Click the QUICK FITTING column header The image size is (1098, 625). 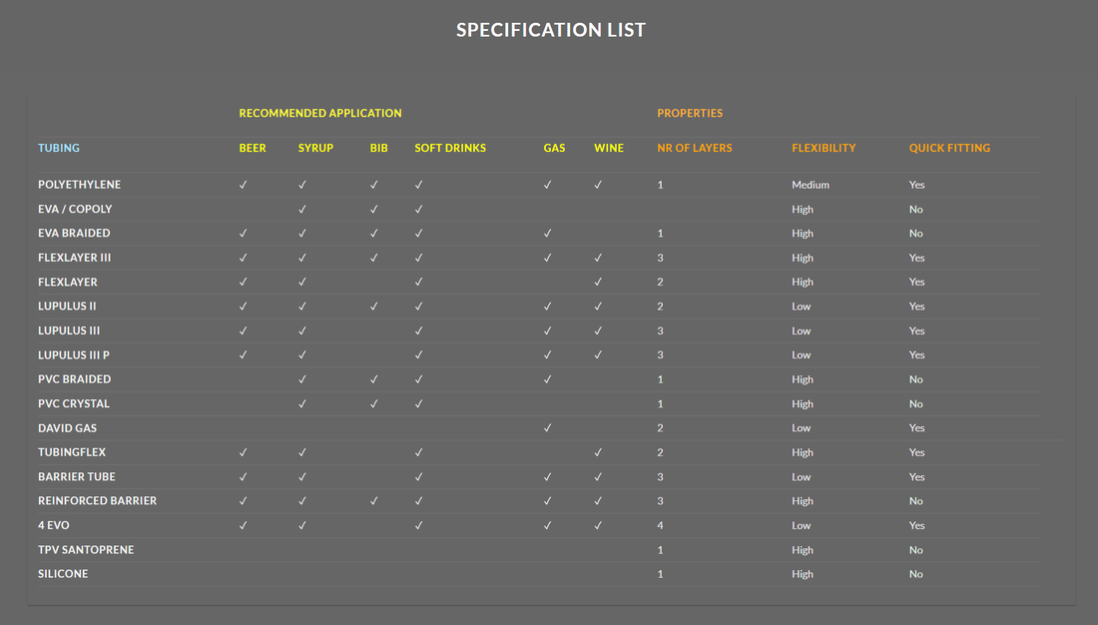949,148
